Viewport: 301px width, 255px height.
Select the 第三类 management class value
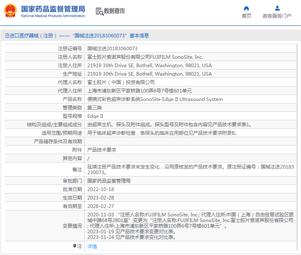pos(94,107)
